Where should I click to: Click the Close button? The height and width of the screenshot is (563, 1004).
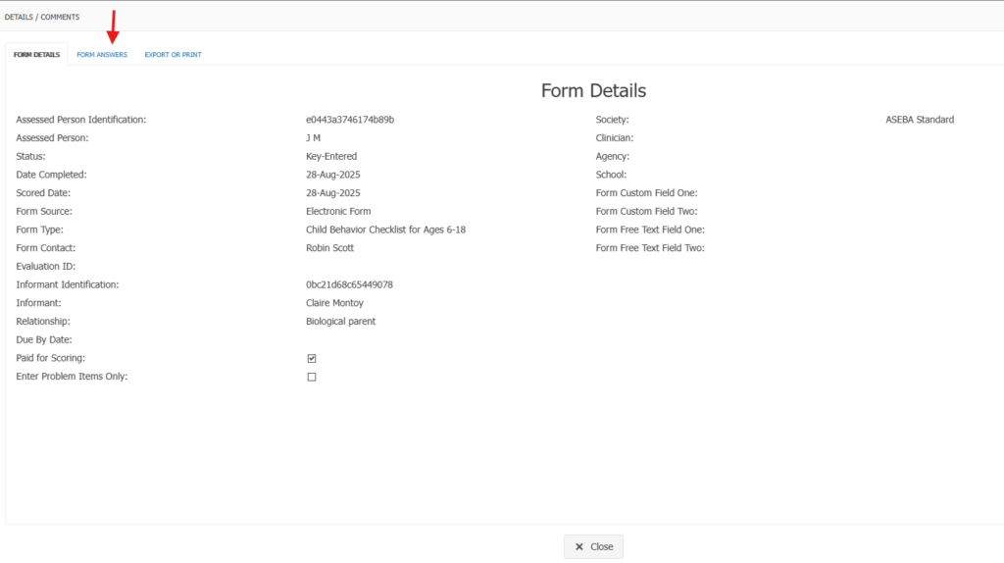click(x=593, y=547)
